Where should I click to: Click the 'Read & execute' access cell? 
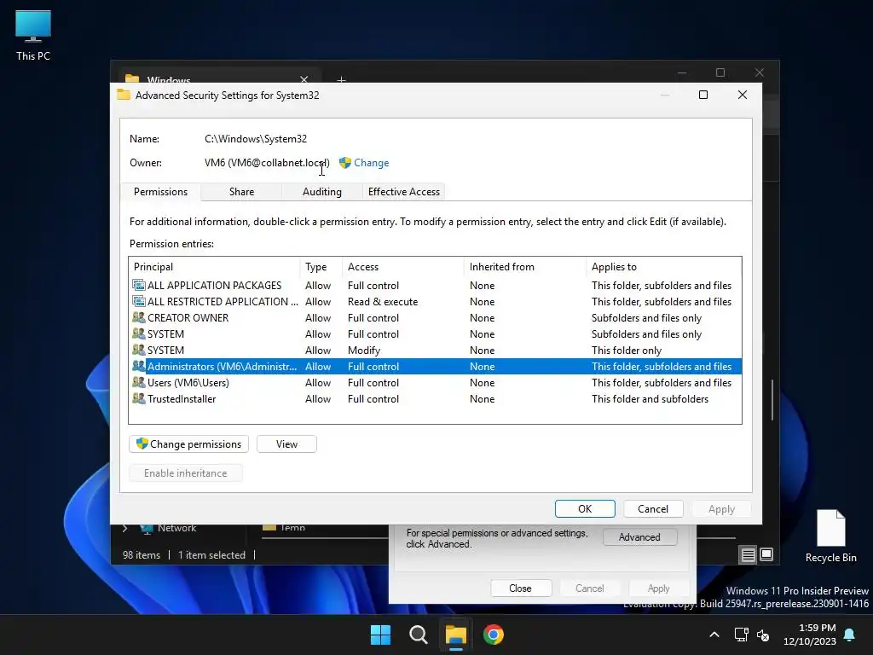pos(383,301)
